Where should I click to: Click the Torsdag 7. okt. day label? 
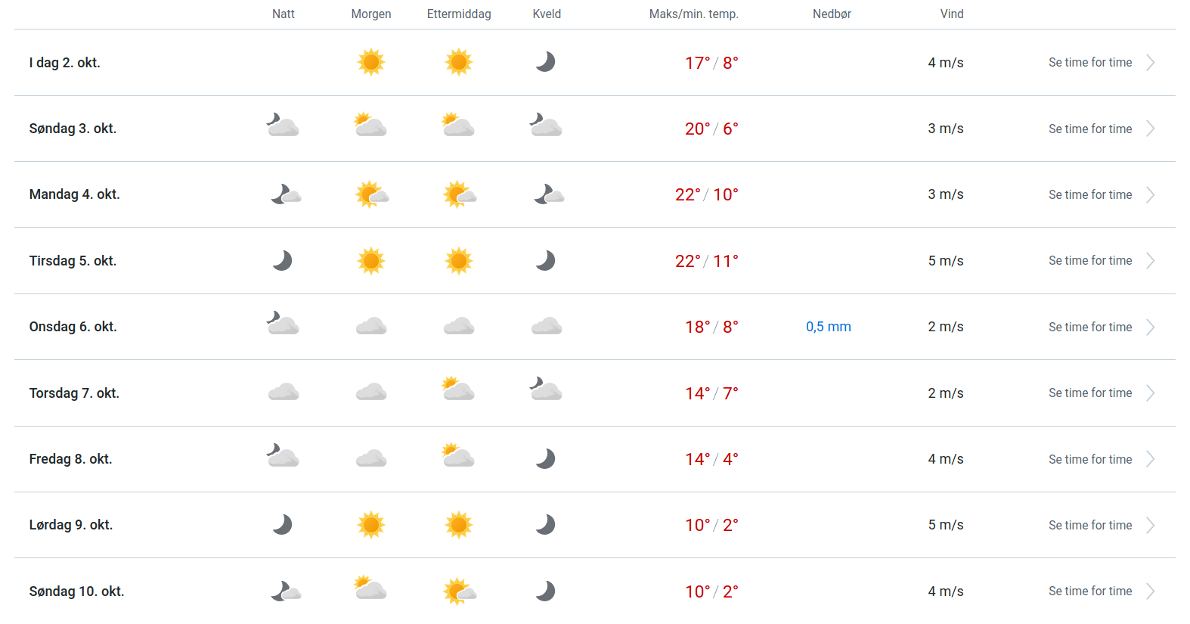74,393
